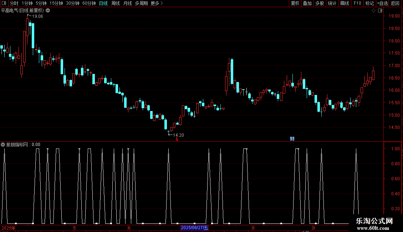Click the 17.00 price axis value

point(394,66)
